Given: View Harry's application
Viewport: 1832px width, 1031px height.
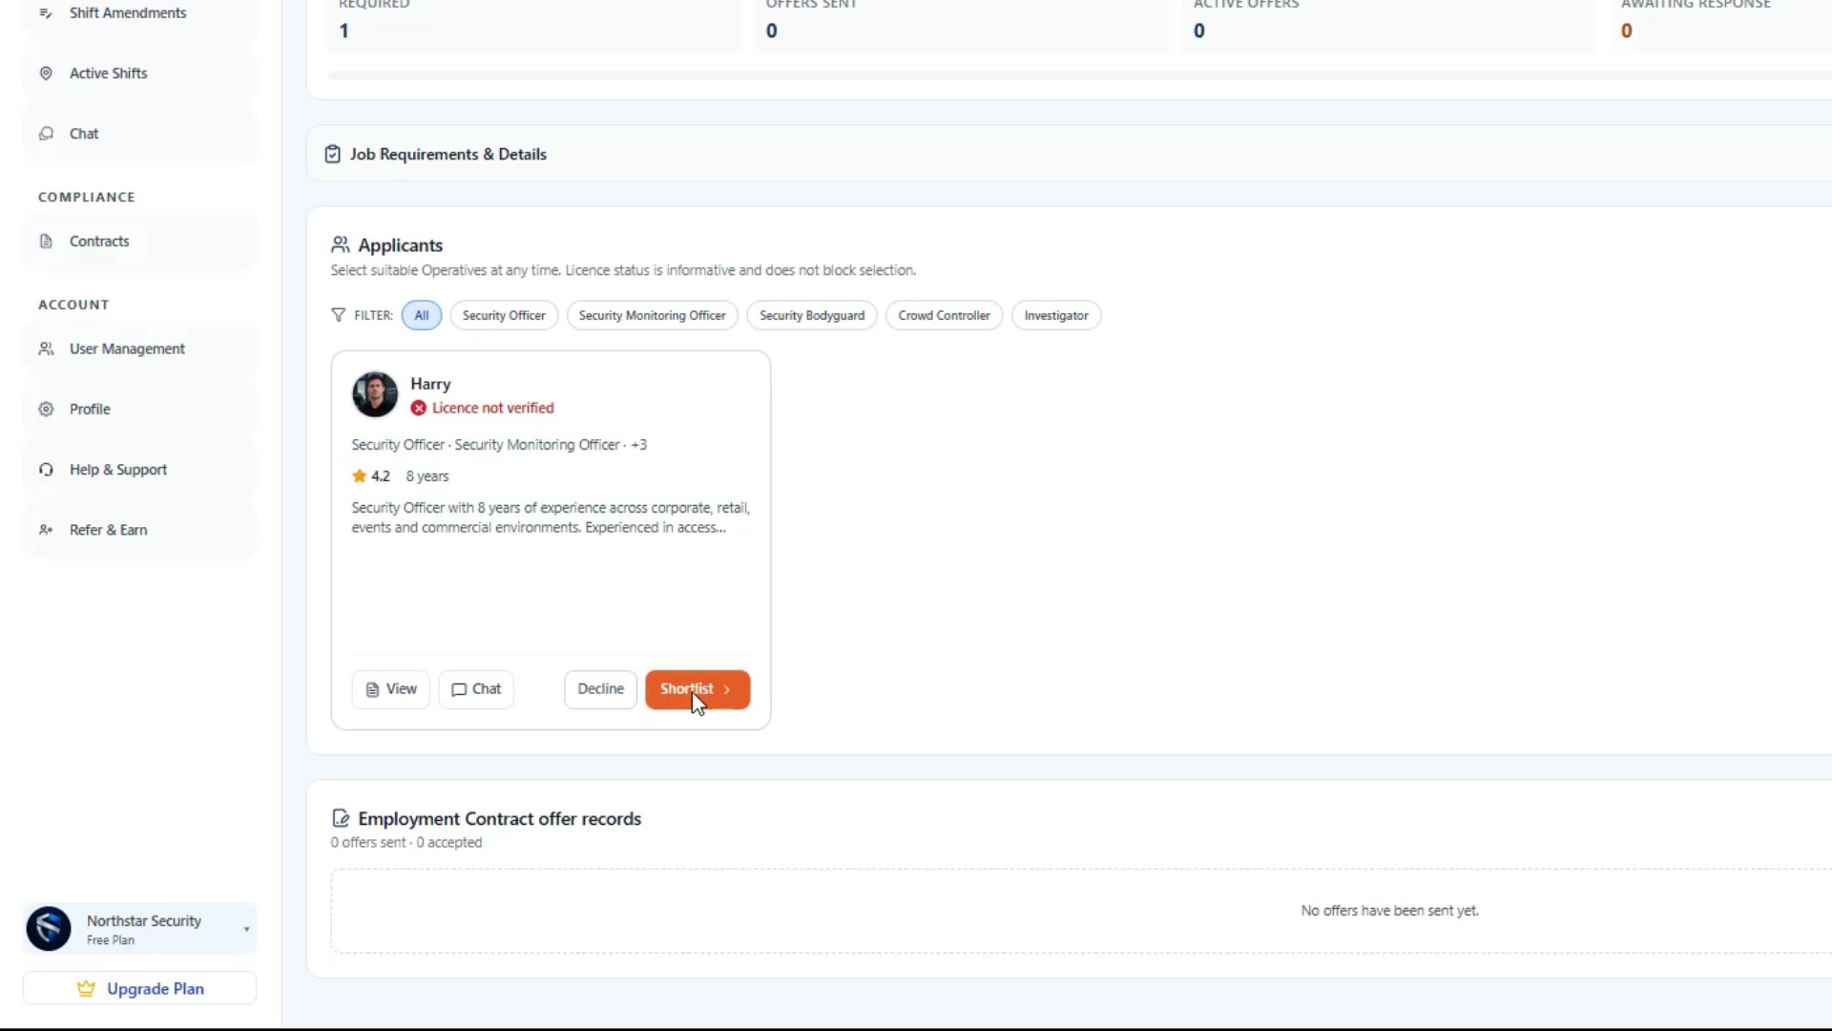Looking at the screenshot, I should point(391,689).
